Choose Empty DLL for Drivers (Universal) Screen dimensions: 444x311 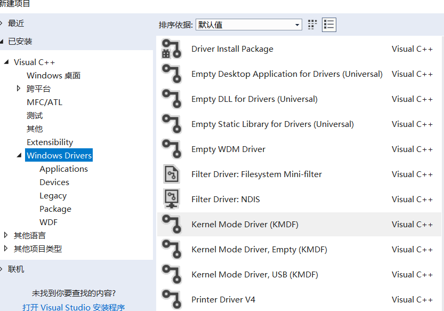(x=254, y=99)
